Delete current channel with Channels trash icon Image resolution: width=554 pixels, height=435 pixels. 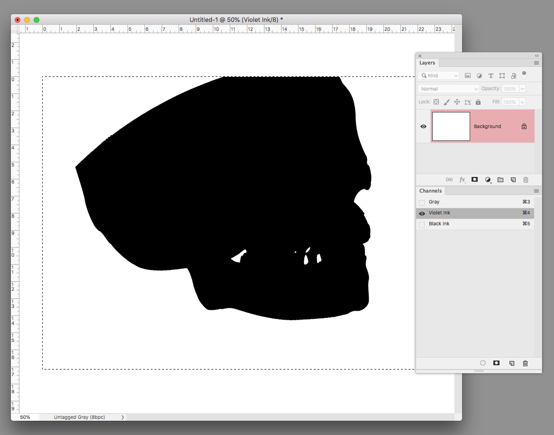coord(525,363)
